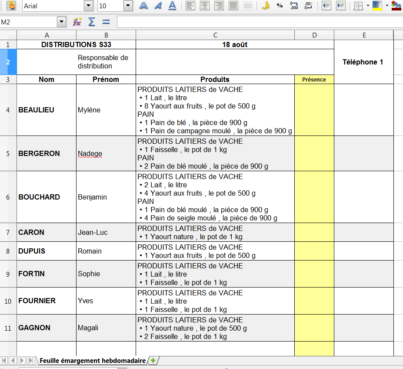Screen dimensions: 403x369
Task: Select the Jean-Luc first name cell
Action: click(x=106, y=232)
